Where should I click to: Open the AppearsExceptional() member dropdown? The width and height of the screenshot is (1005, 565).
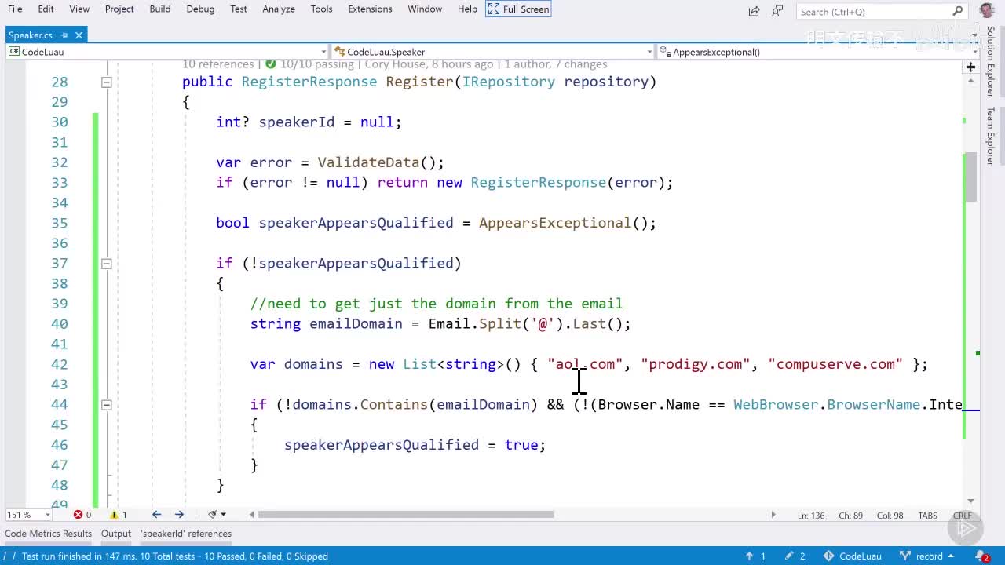click(x=818, y=52)
